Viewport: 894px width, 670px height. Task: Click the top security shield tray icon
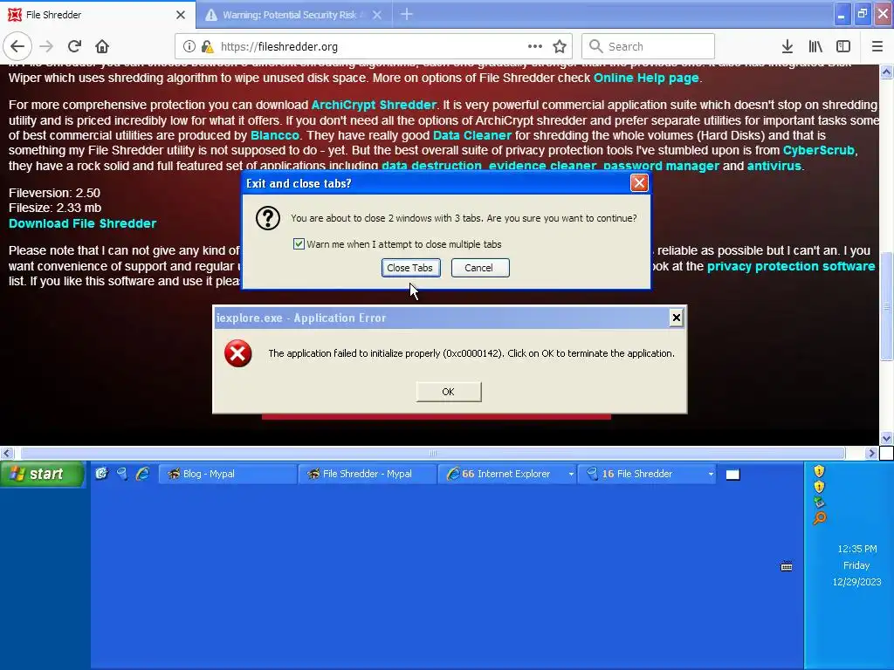tap(819, 470)
